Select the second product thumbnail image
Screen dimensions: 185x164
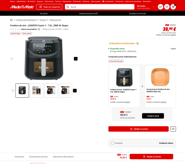pyautogui.click(x=37, y=90)
